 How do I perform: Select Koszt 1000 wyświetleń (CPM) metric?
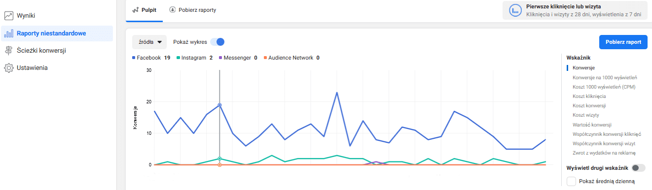pyautogui.click(x=604, y=87)
